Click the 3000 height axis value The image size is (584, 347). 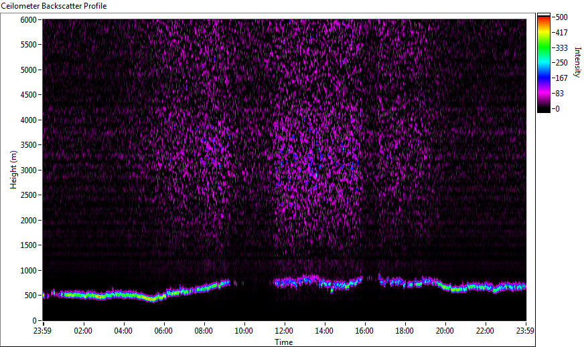pyautogui.click(x=29, y=170)
